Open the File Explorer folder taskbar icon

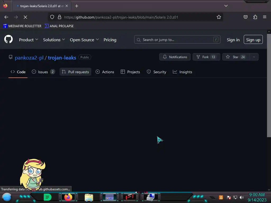89,197
